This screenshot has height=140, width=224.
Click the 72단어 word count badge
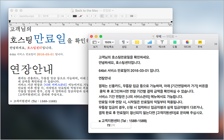[x=111, y=125]
